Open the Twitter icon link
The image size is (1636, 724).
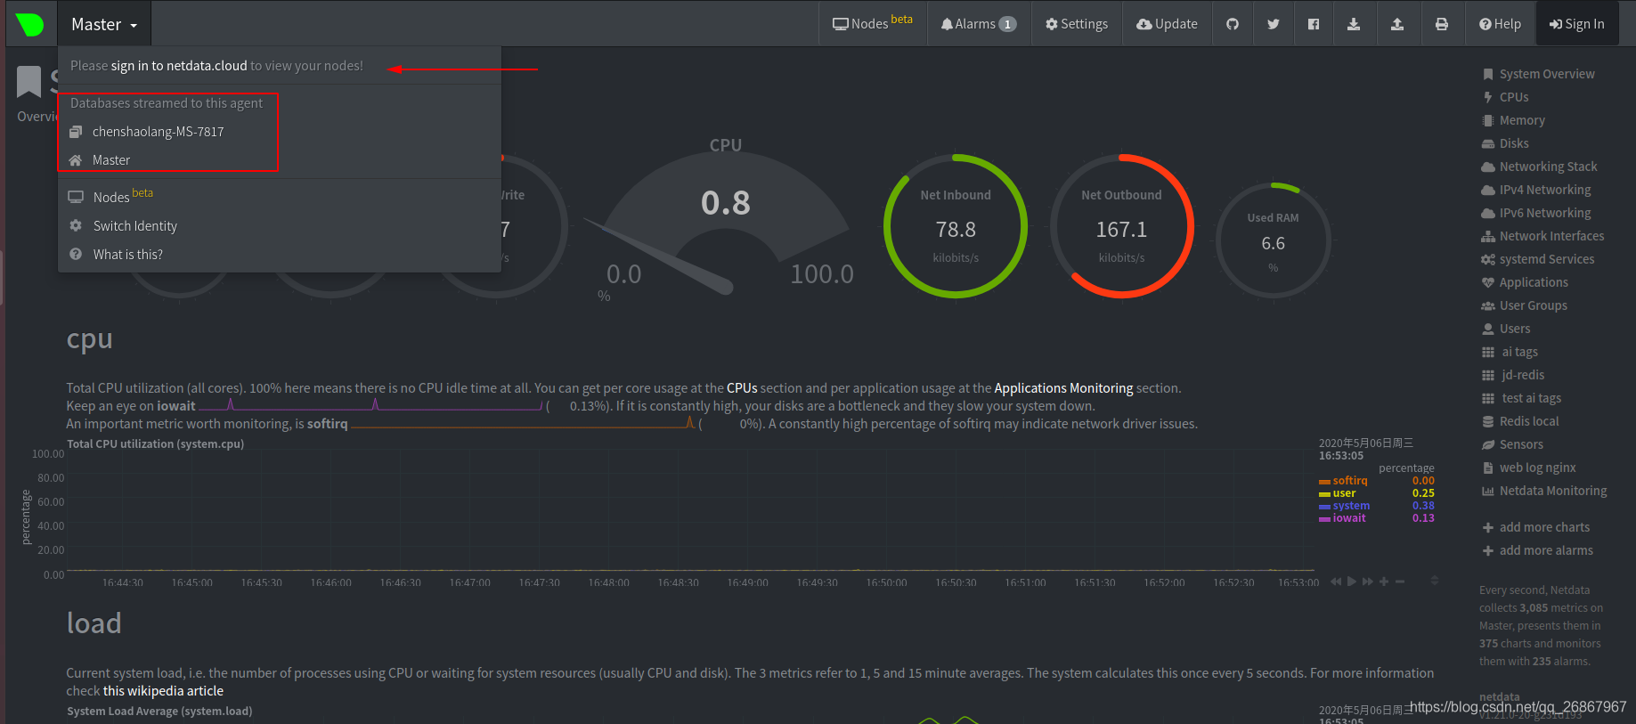tap(1274, 24)
